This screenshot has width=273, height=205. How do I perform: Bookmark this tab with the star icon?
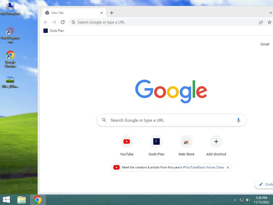(269, 22)
